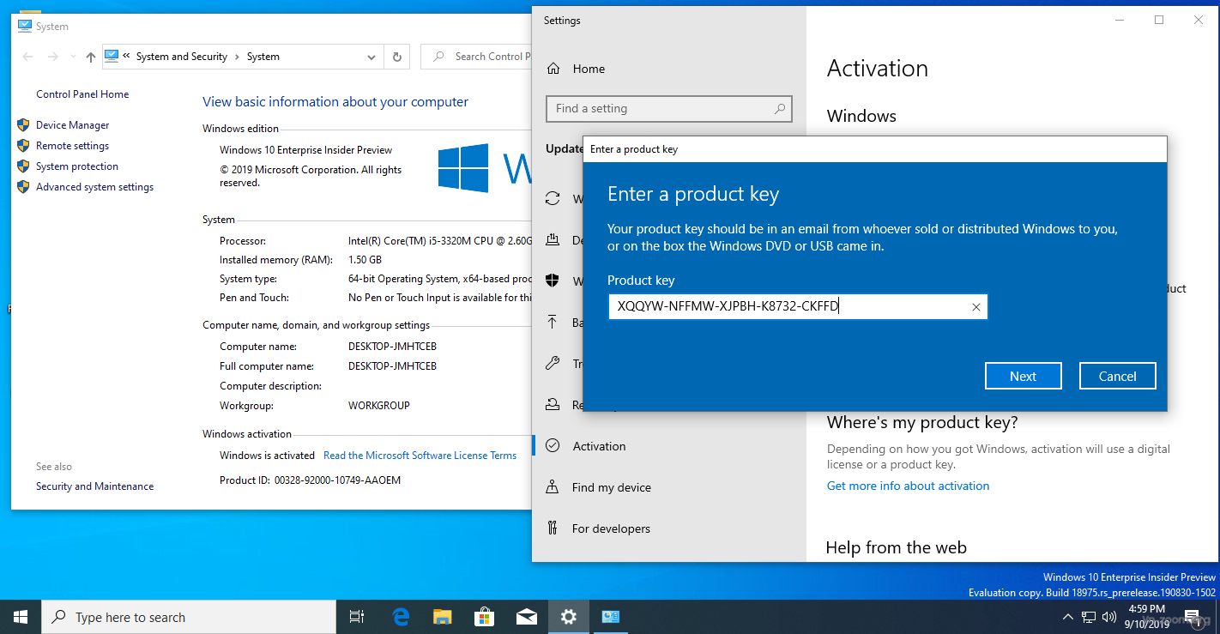Open the Windows Start menu
This screenshot has width=1220, height=634.
[21, 617]
